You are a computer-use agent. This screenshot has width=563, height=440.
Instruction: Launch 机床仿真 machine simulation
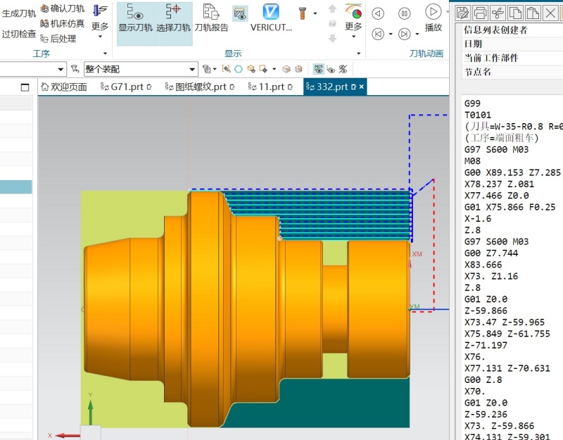63,24
